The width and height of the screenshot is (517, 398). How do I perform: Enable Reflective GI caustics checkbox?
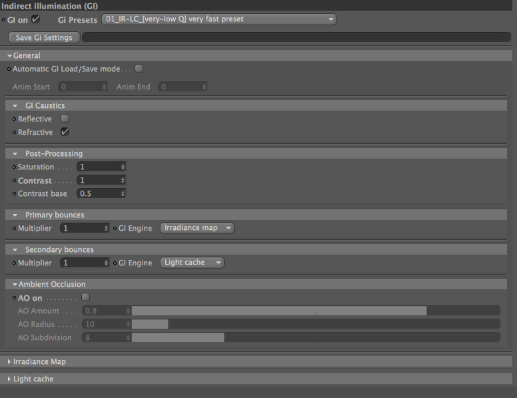[65, 118]
